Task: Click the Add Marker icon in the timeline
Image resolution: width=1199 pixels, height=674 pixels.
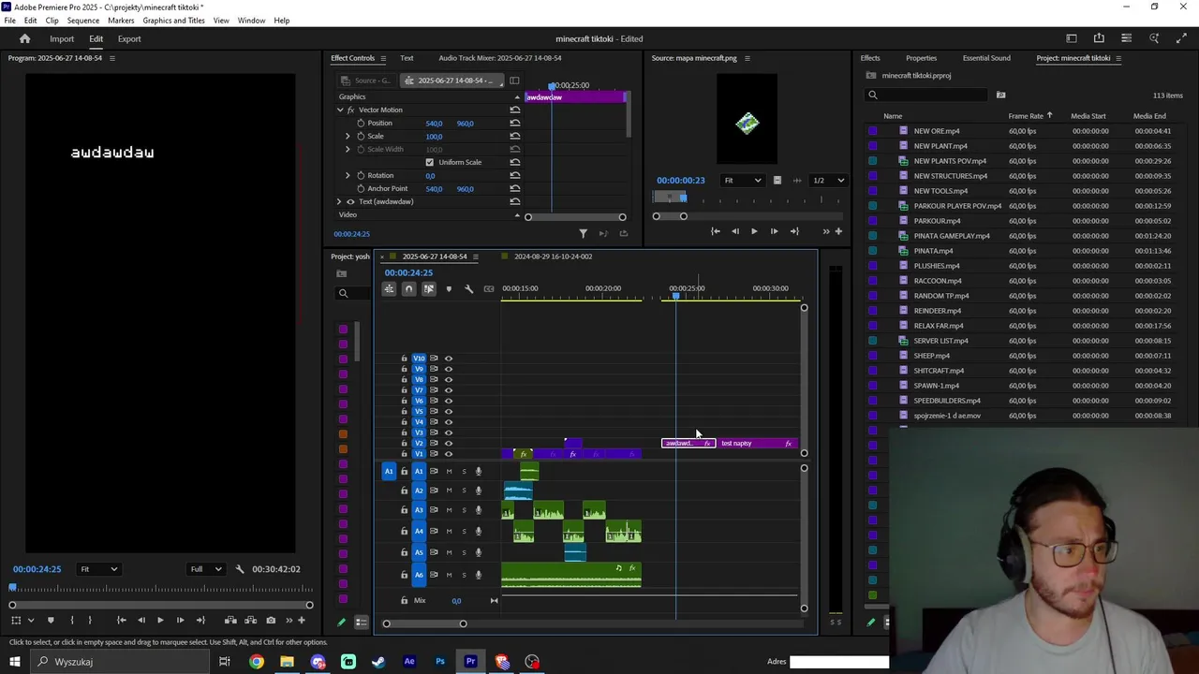Action: [x=449, y=289]
